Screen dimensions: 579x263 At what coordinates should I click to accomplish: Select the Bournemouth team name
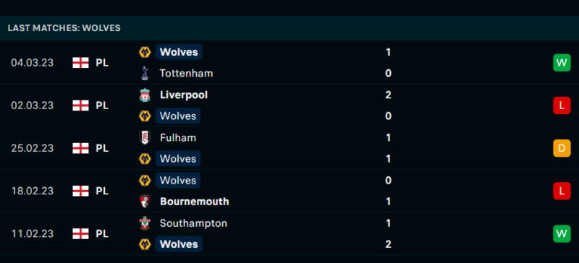point(195,202)
